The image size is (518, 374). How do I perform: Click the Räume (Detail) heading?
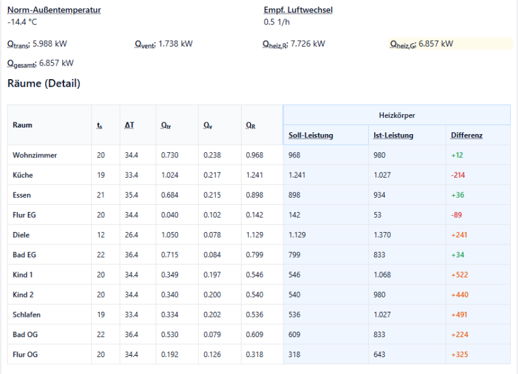coord(43,84)
